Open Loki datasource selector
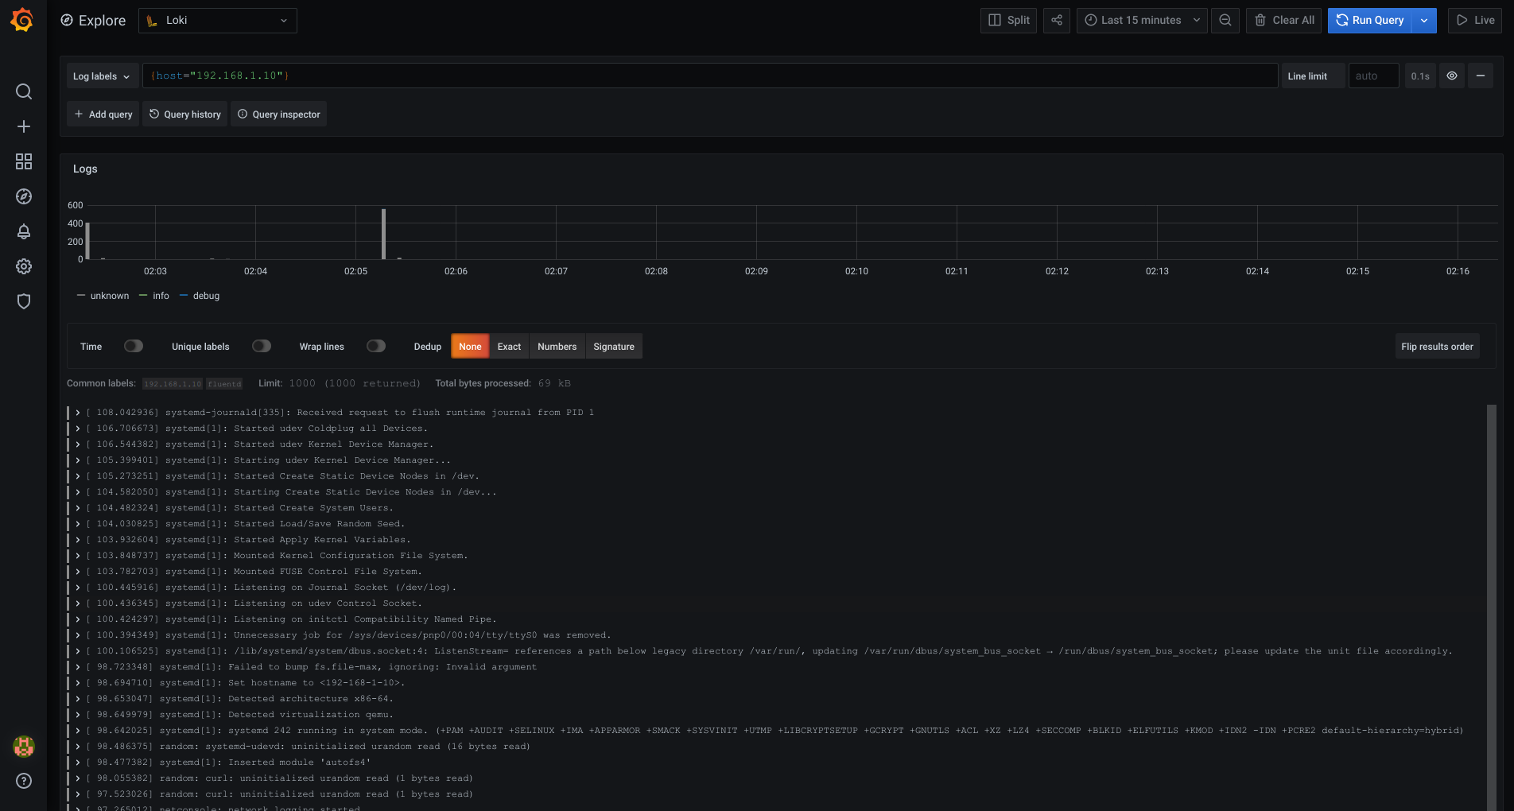 click(218, 21)
